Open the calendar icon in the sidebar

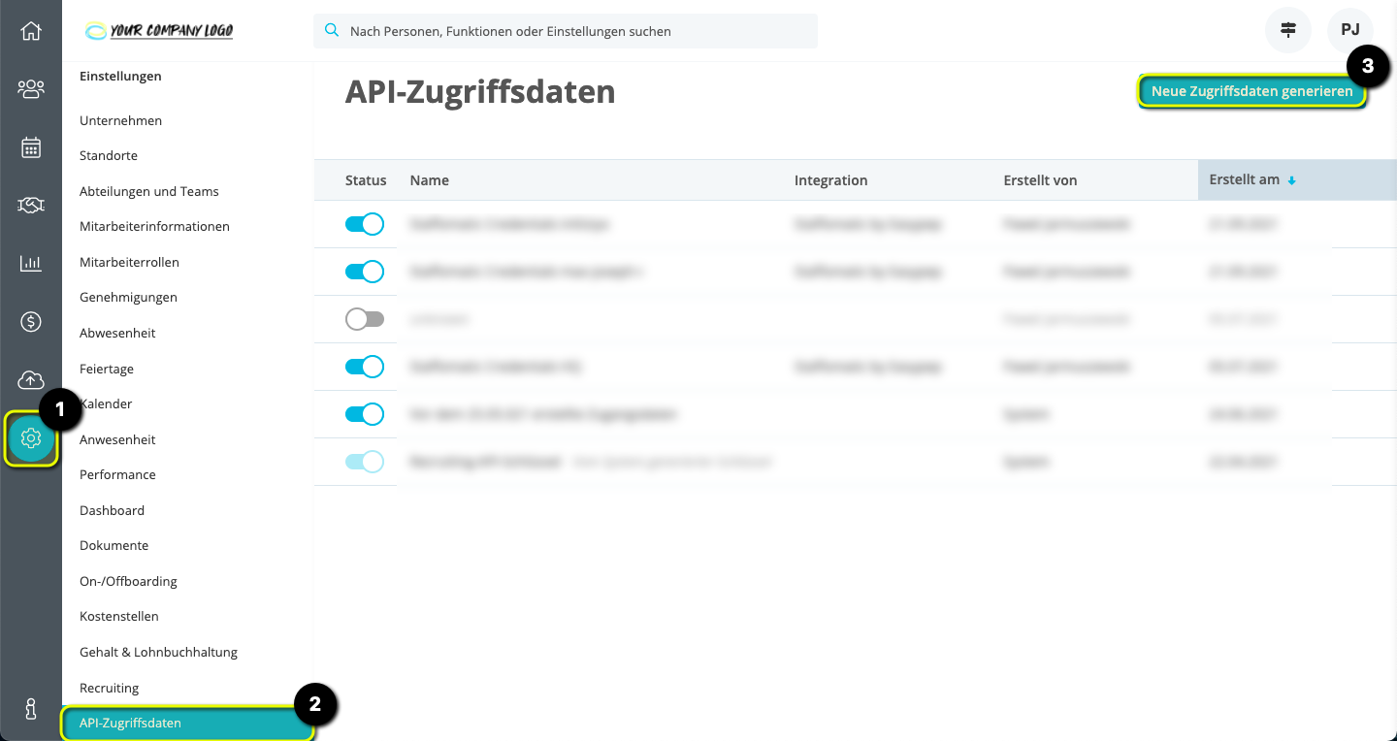pyautogui.click(x=31, y=146)
